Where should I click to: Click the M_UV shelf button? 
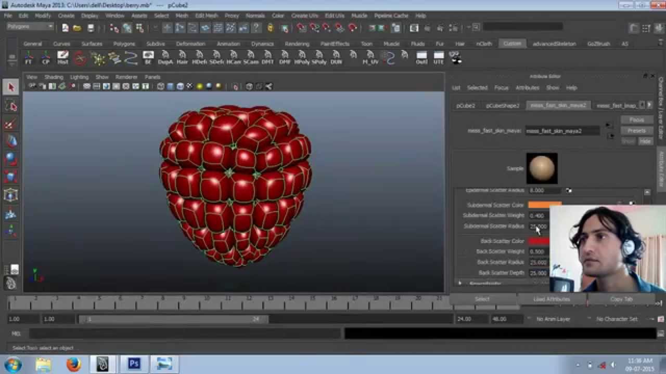coord(370,58)
